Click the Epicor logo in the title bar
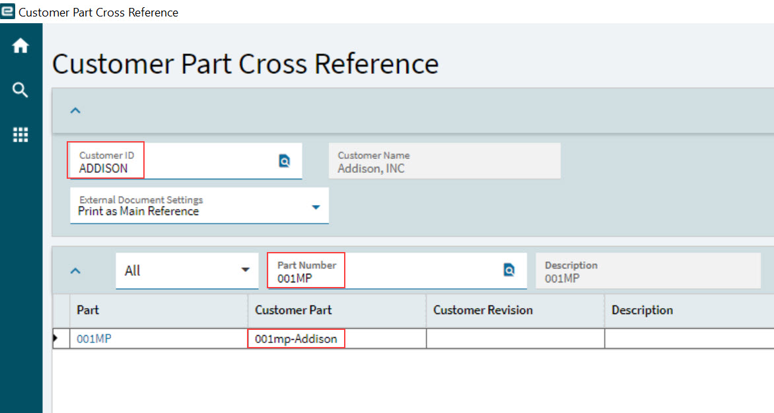The image size is (774, 413). [x=8, y=11]
